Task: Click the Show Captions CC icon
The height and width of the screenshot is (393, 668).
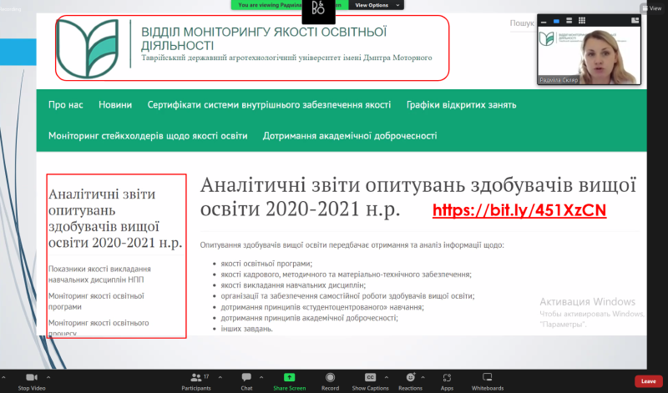Action: point(370,377)
